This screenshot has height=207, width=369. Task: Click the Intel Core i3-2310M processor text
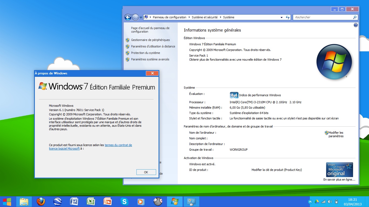tap(266, 102)
